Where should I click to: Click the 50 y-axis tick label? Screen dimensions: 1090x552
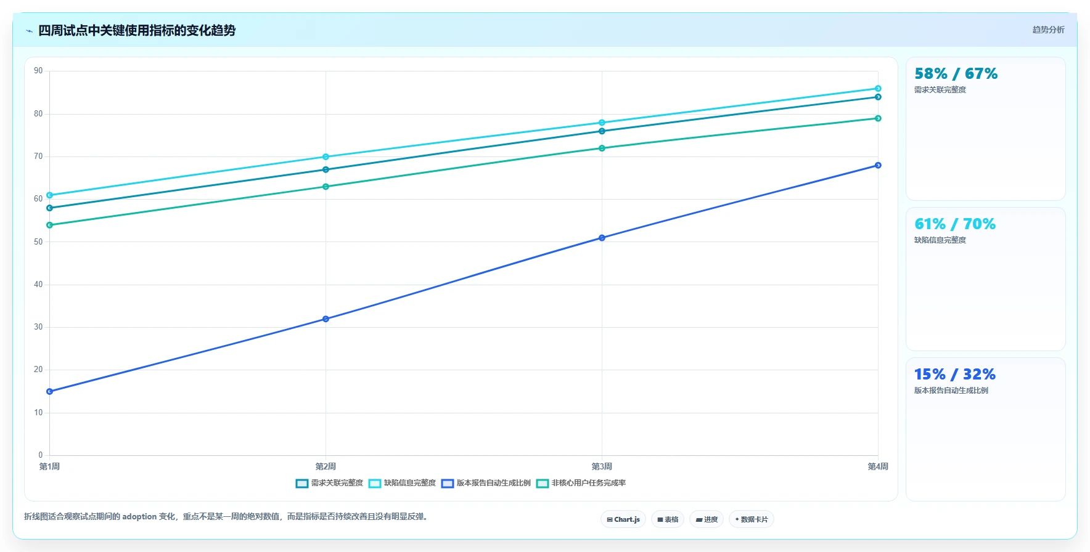pos(38,242)
